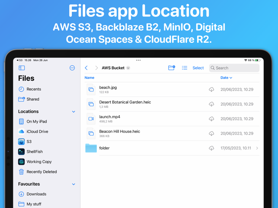Focus the Search field
This screenshot has width=278, height=208.
(x=234, y=68)
